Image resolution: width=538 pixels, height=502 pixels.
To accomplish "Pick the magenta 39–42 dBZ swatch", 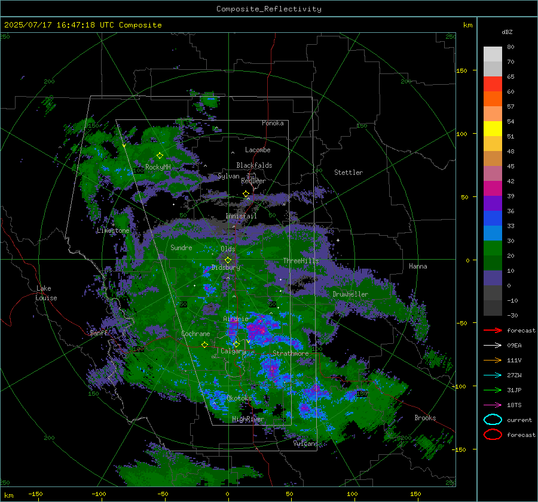I will [x=493, y=189].
